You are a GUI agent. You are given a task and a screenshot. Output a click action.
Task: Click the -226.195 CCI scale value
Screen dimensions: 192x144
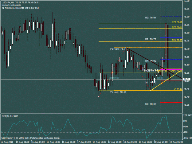(187, 138)
